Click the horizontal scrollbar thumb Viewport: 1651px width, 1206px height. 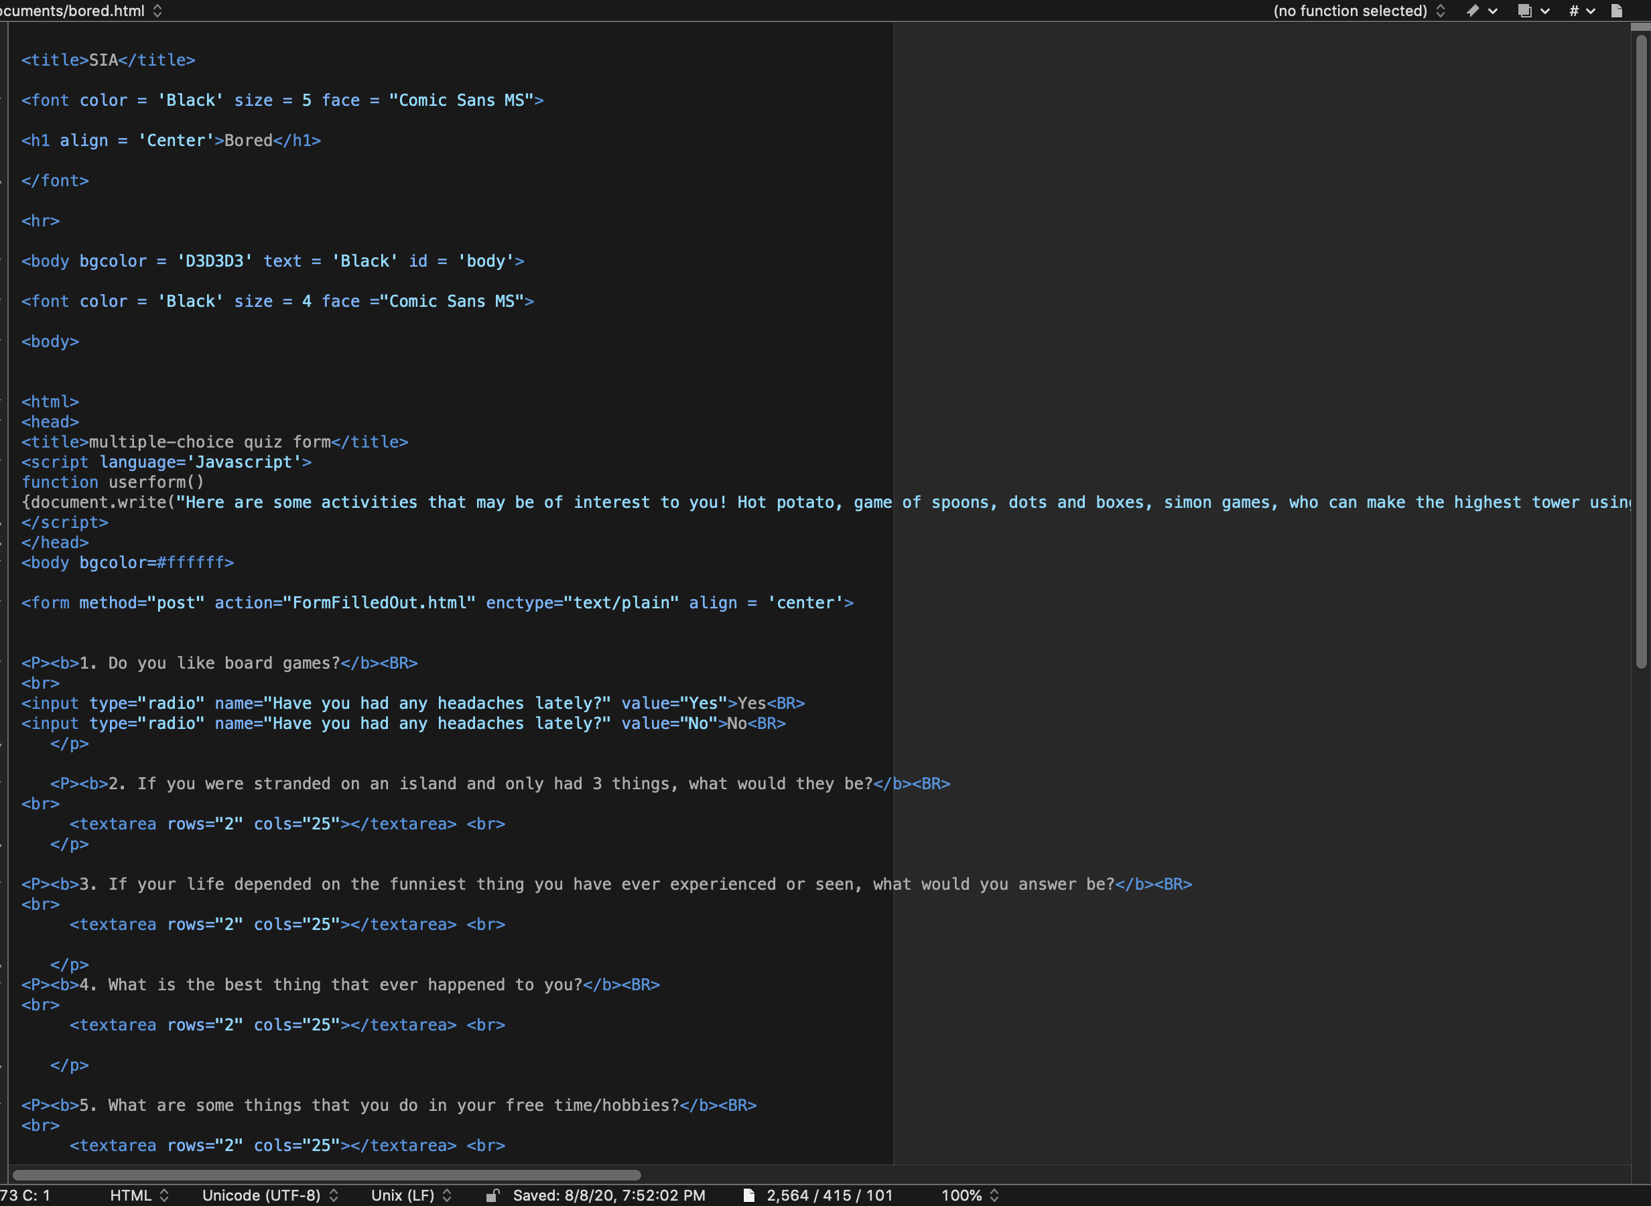click(326, 1175)
